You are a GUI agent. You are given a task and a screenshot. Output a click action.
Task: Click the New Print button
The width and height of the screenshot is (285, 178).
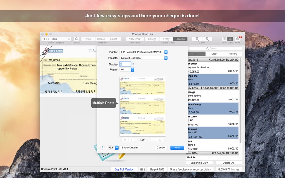click(x=135, y=39)
